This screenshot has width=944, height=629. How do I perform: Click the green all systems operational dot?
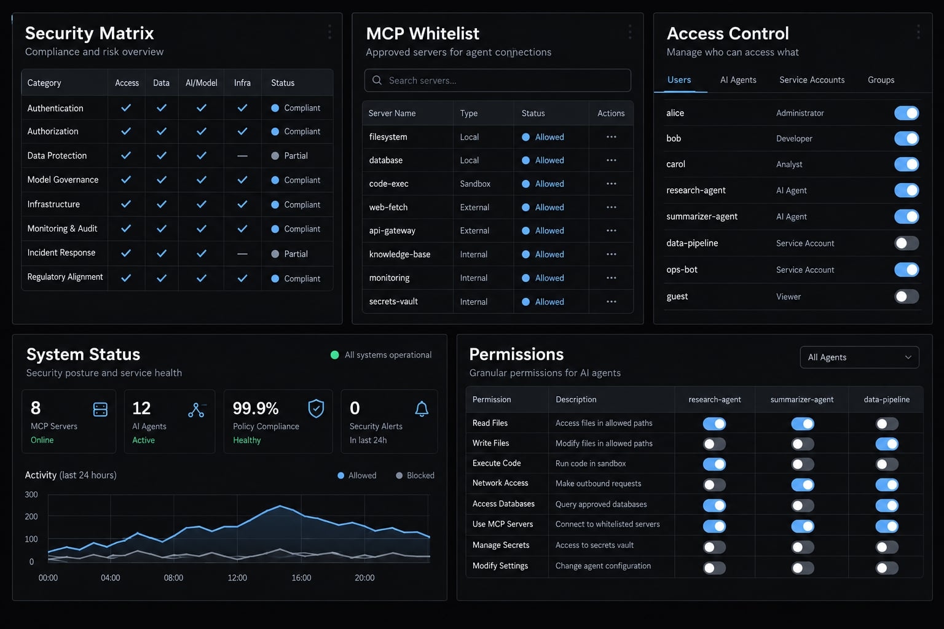click(335, 355)
